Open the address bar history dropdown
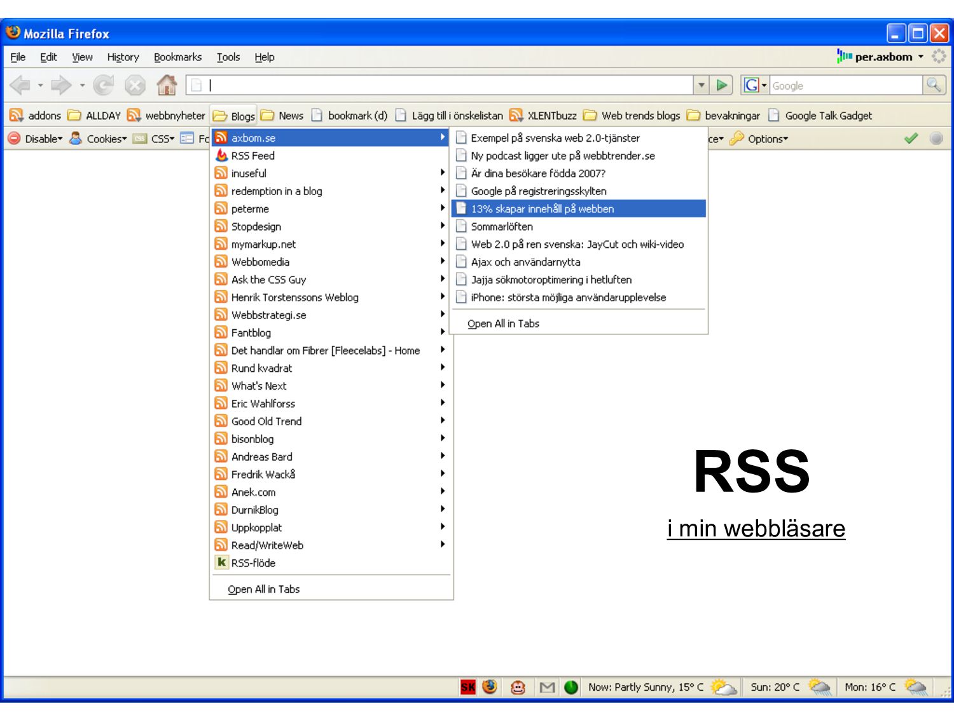Image resolution: width=954 pixels, height=715 pixels. (x=702, y=85)
